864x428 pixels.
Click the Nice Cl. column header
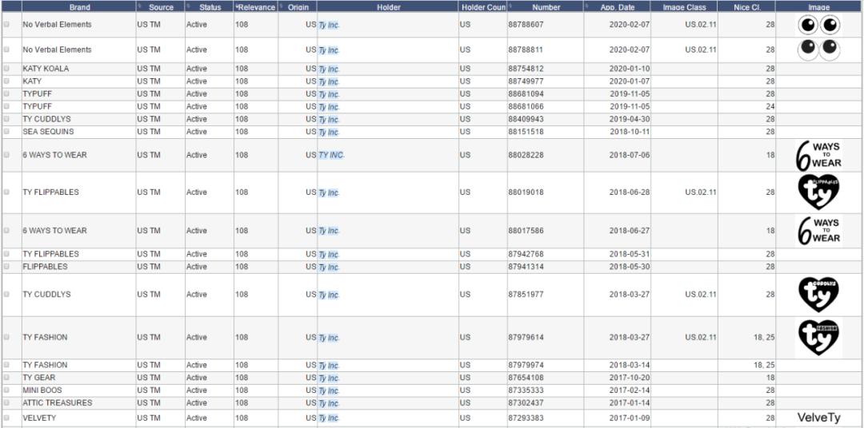point(746,7)
